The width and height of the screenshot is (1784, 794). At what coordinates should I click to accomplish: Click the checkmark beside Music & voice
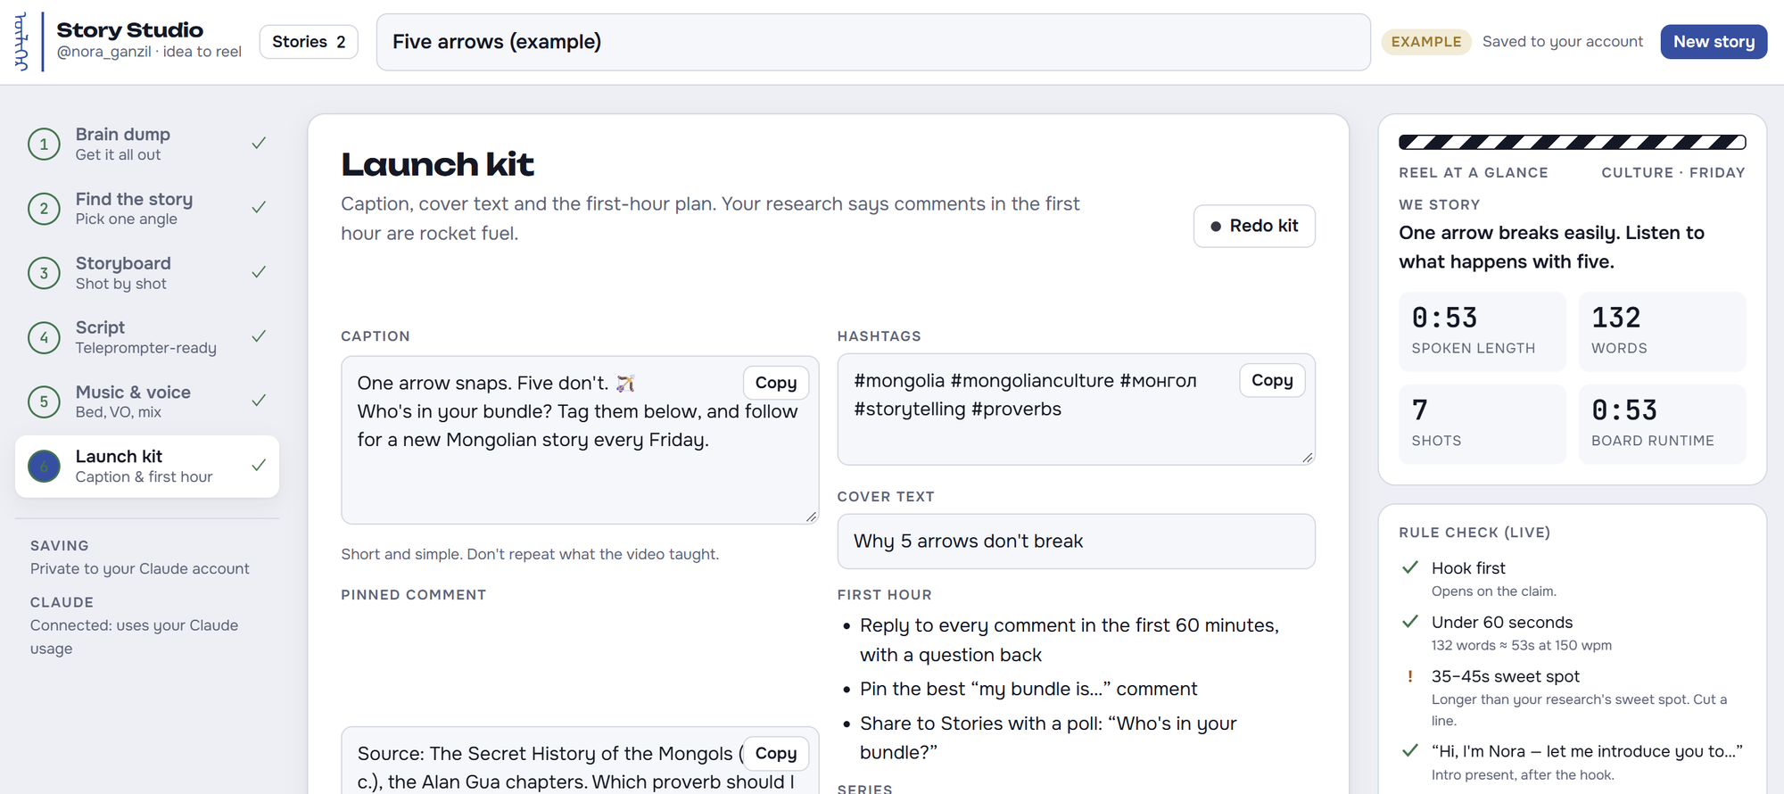pyautogui.click(x=259, y=400)
